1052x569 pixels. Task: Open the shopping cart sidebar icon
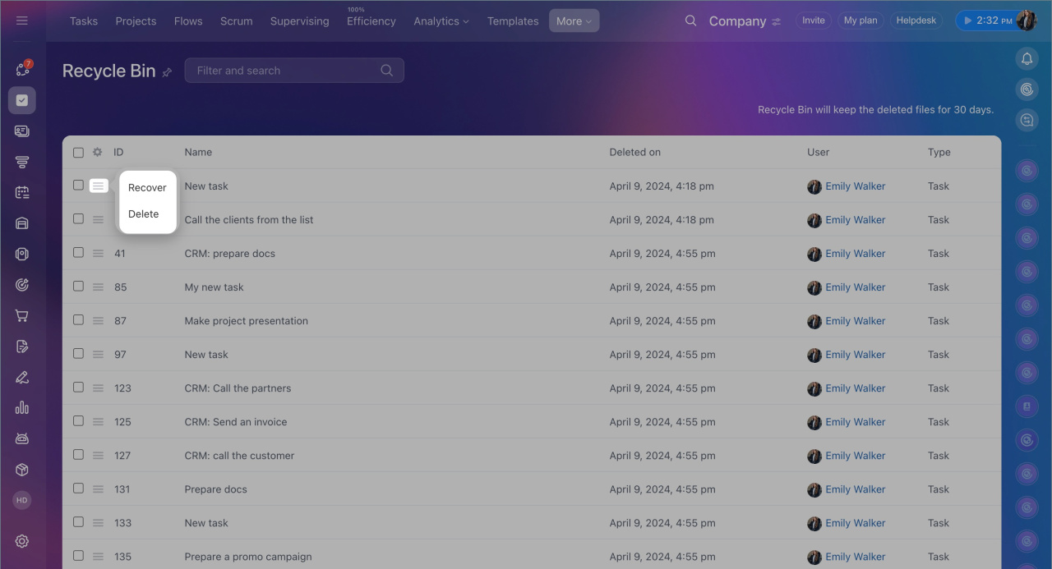pos(22,316)
